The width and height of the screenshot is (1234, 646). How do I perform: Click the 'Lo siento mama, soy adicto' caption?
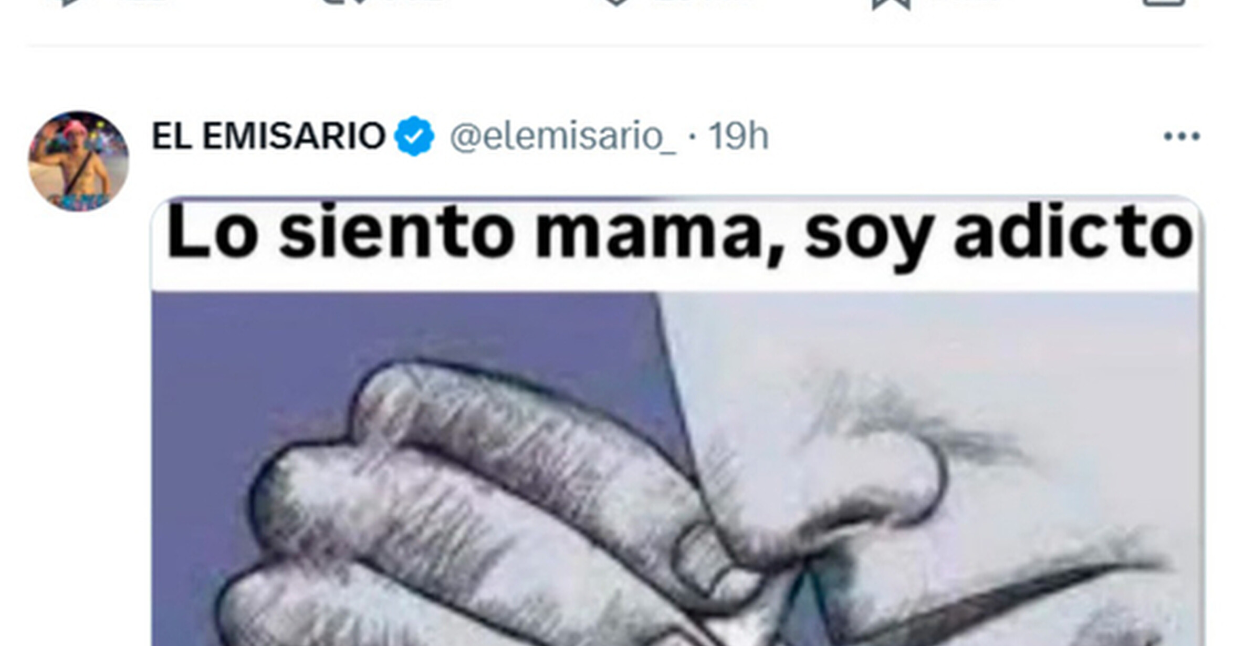point(680,233)
